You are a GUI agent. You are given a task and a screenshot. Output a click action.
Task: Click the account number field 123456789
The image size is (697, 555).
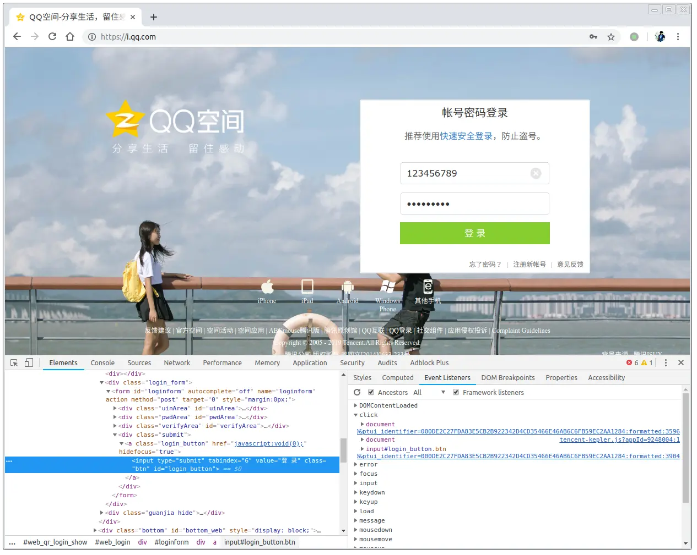tap(475, 173)
